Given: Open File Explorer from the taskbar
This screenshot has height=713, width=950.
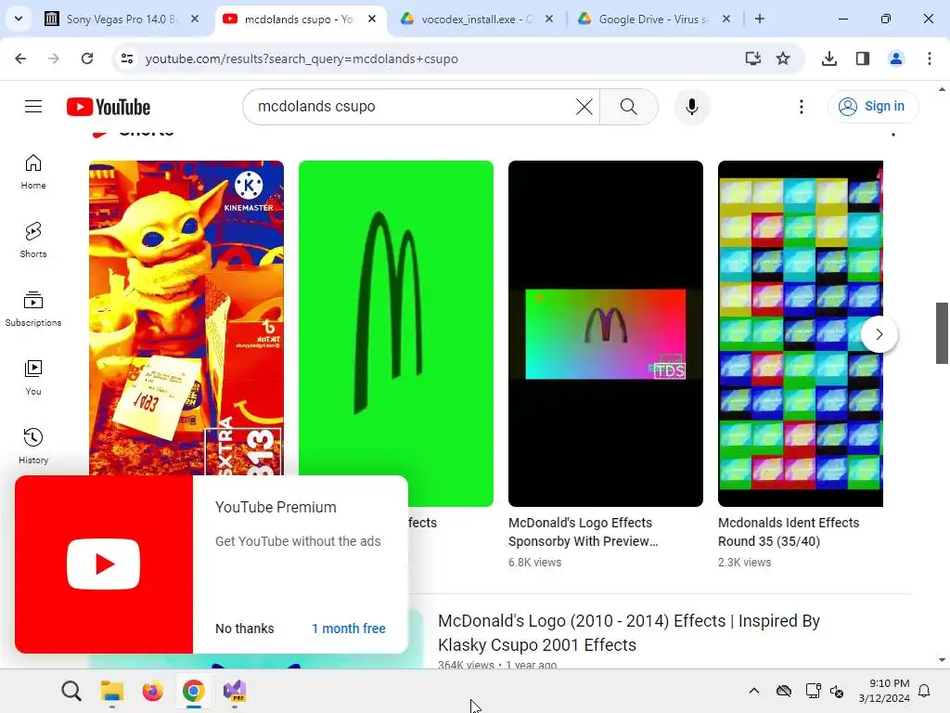Looking at the screenshot, I should click(112, 691).
